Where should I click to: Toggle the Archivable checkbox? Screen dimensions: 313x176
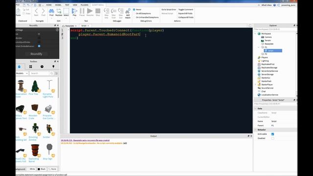(273, 134)
